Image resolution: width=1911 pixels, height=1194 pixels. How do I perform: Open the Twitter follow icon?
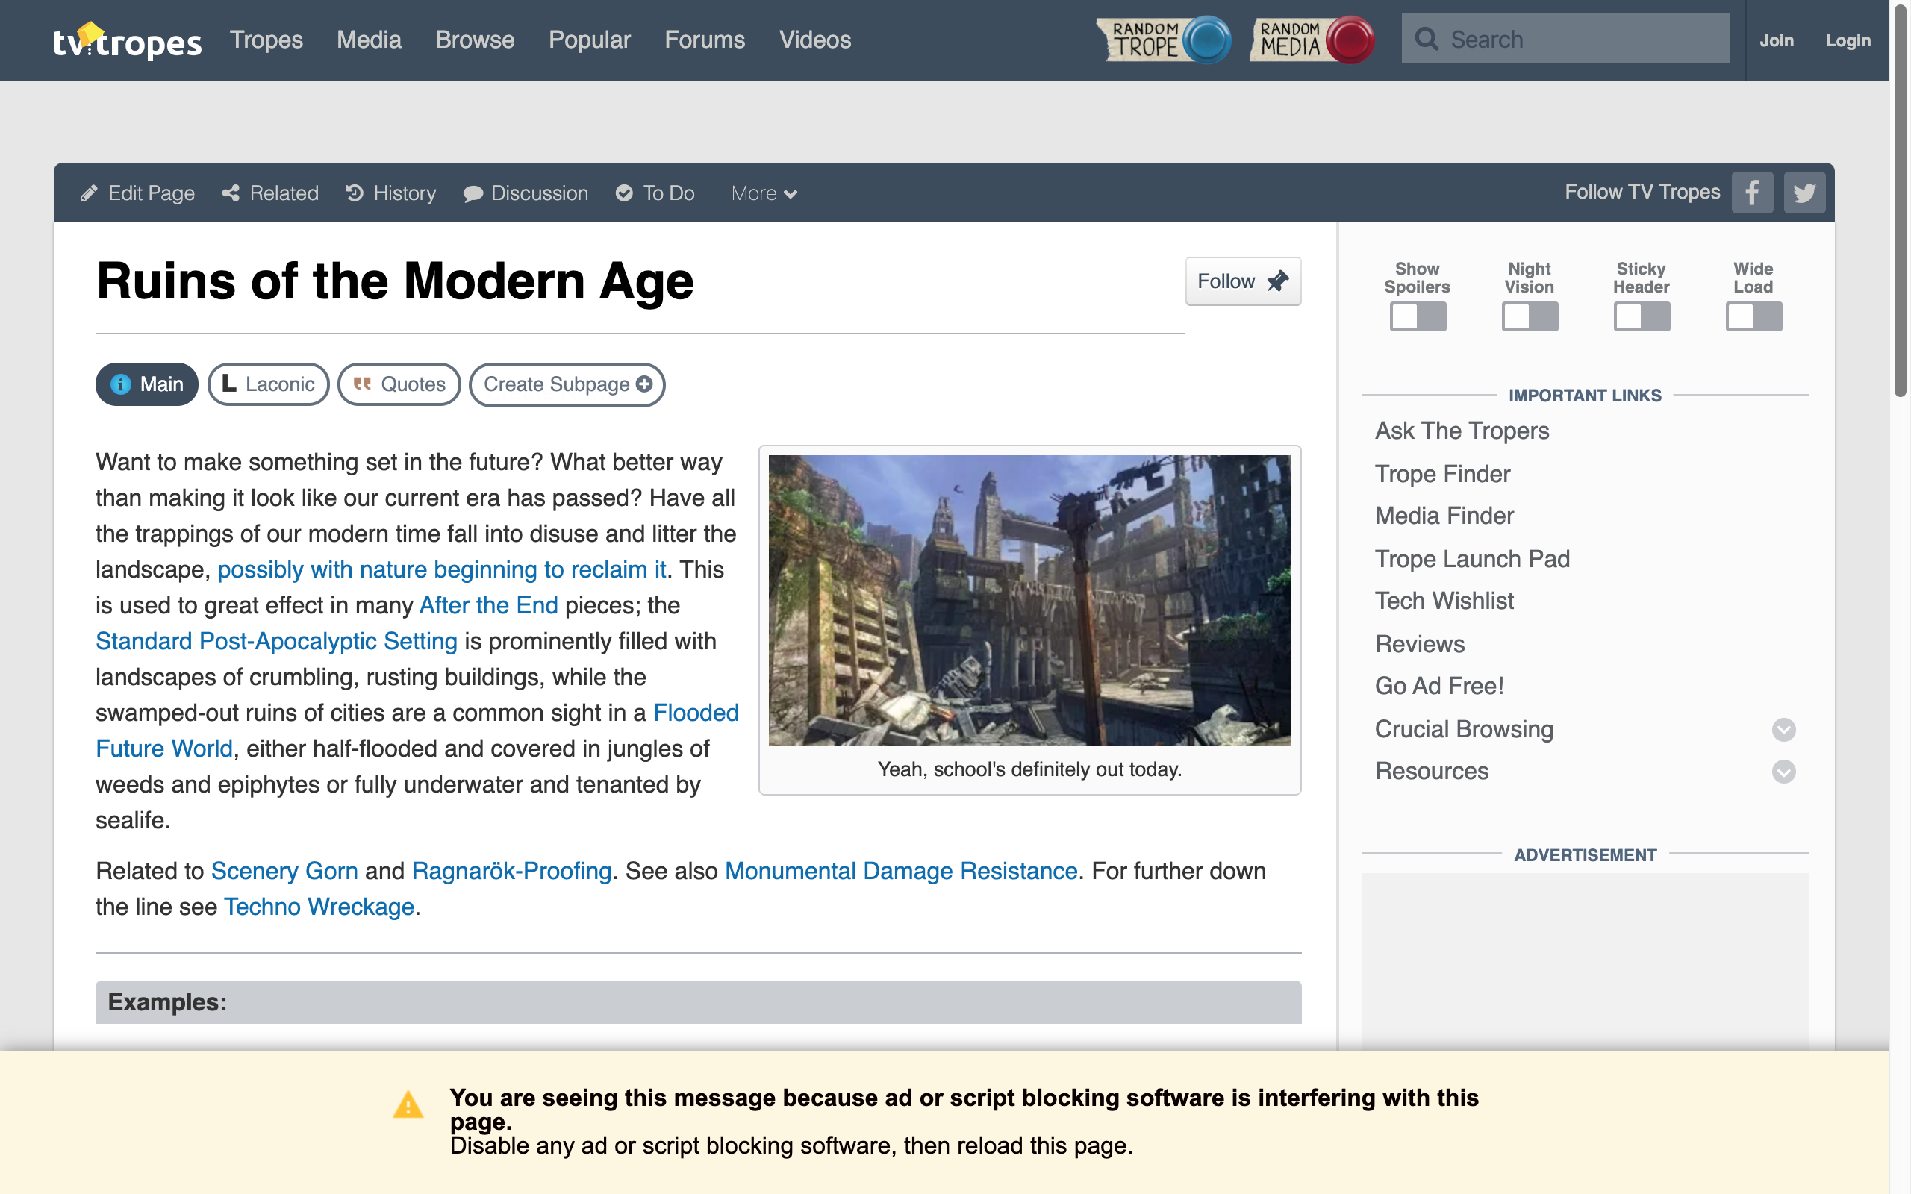click(x=1804, y=193)
